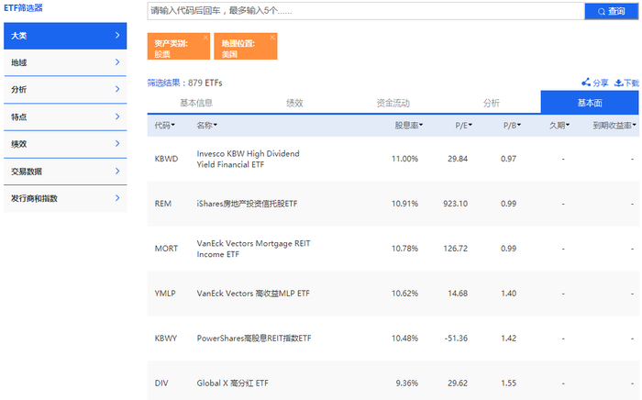Remove the 地理位置 美国 filter tag
The height and width of the screenshot is (400, 642).
tap(272, 38)
